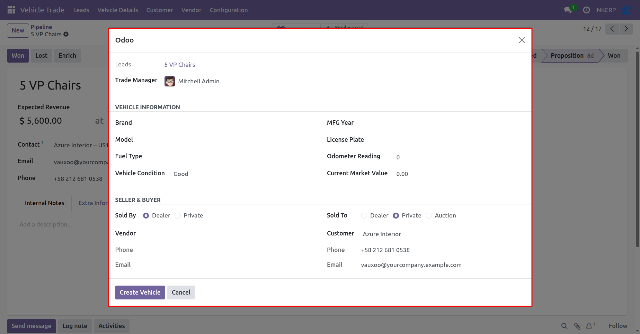The image size is (640, 334).
Task: Select Private under Sold By
Action: (178, 215)
